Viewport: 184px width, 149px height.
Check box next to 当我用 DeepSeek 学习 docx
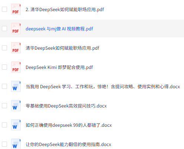click(x=4, y=86)
